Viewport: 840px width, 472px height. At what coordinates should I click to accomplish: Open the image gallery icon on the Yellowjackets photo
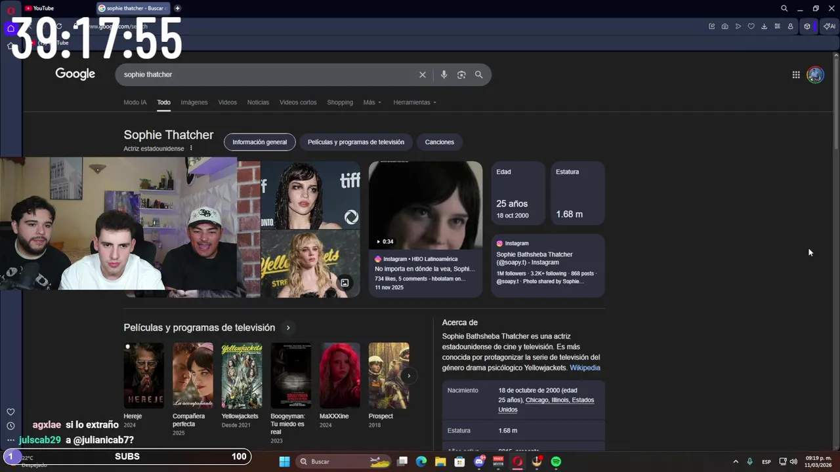345,283
